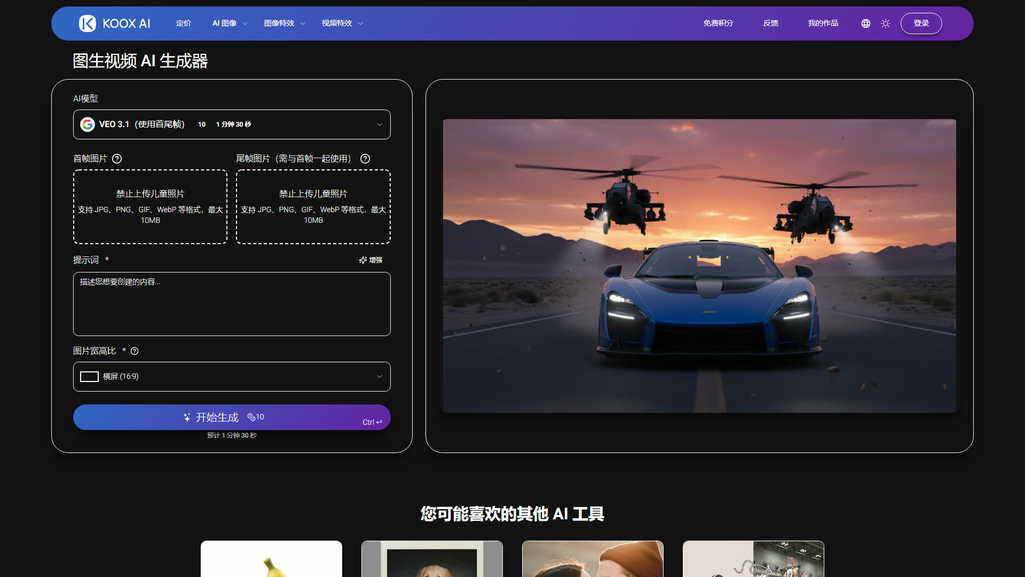The image size is (1025, 577).
Task: Click the 首帧图片 upload area
Action: [x=150, y=207]
